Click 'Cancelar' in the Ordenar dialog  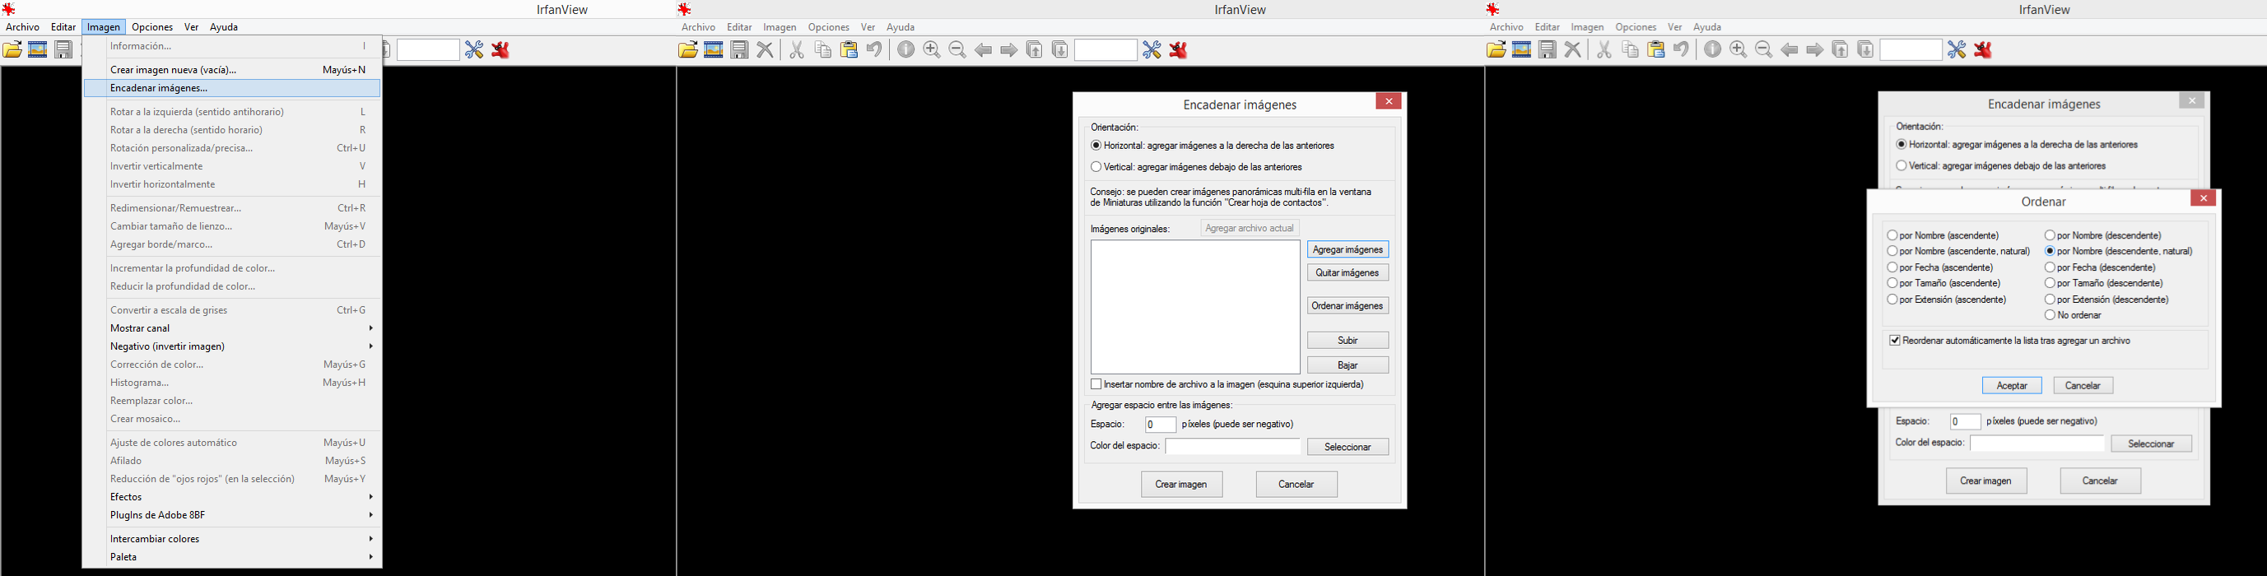click(x=2083, y=385)
